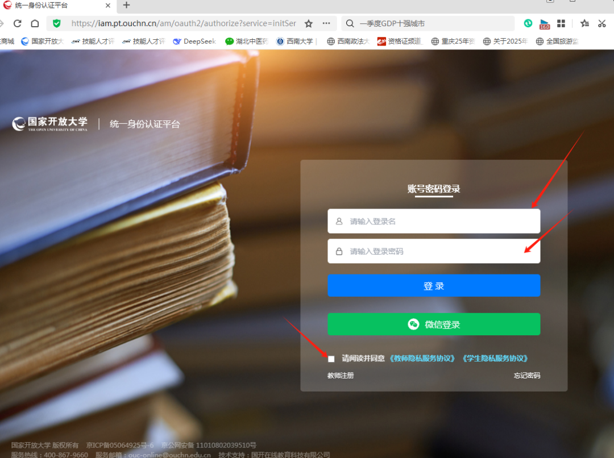This screenshot has width=614, height=458.
Task: Click the blue 登录 button
Action: (434, 286)
